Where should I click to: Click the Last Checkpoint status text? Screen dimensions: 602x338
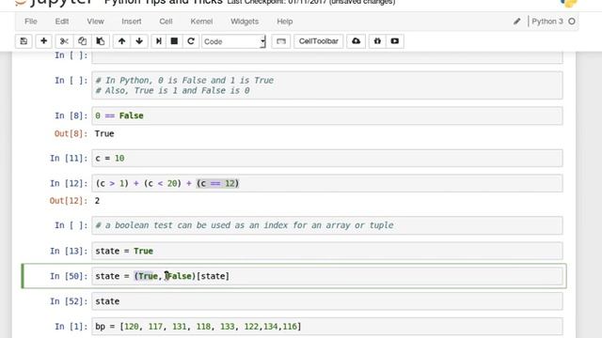[x=311, y=2]
